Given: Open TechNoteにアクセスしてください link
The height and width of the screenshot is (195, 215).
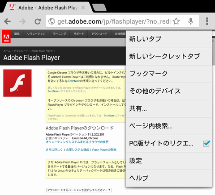Looking at the screenshot, I should [x=53, y=91].
